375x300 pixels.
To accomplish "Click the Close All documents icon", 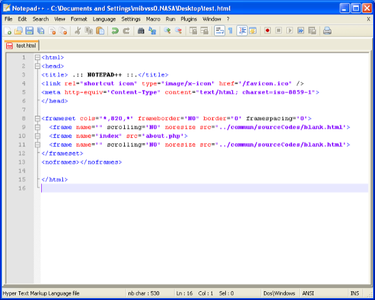I will [x=63, y=31].
